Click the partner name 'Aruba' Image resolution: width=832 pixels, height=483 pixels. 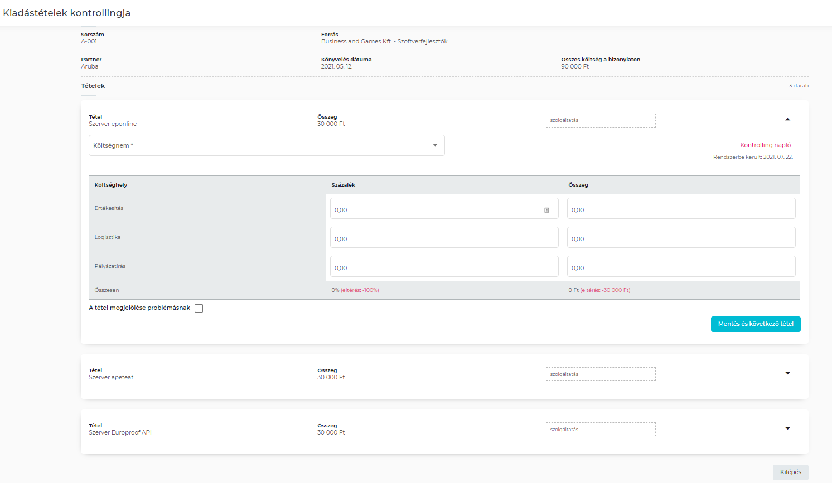(x=90, y=66)
